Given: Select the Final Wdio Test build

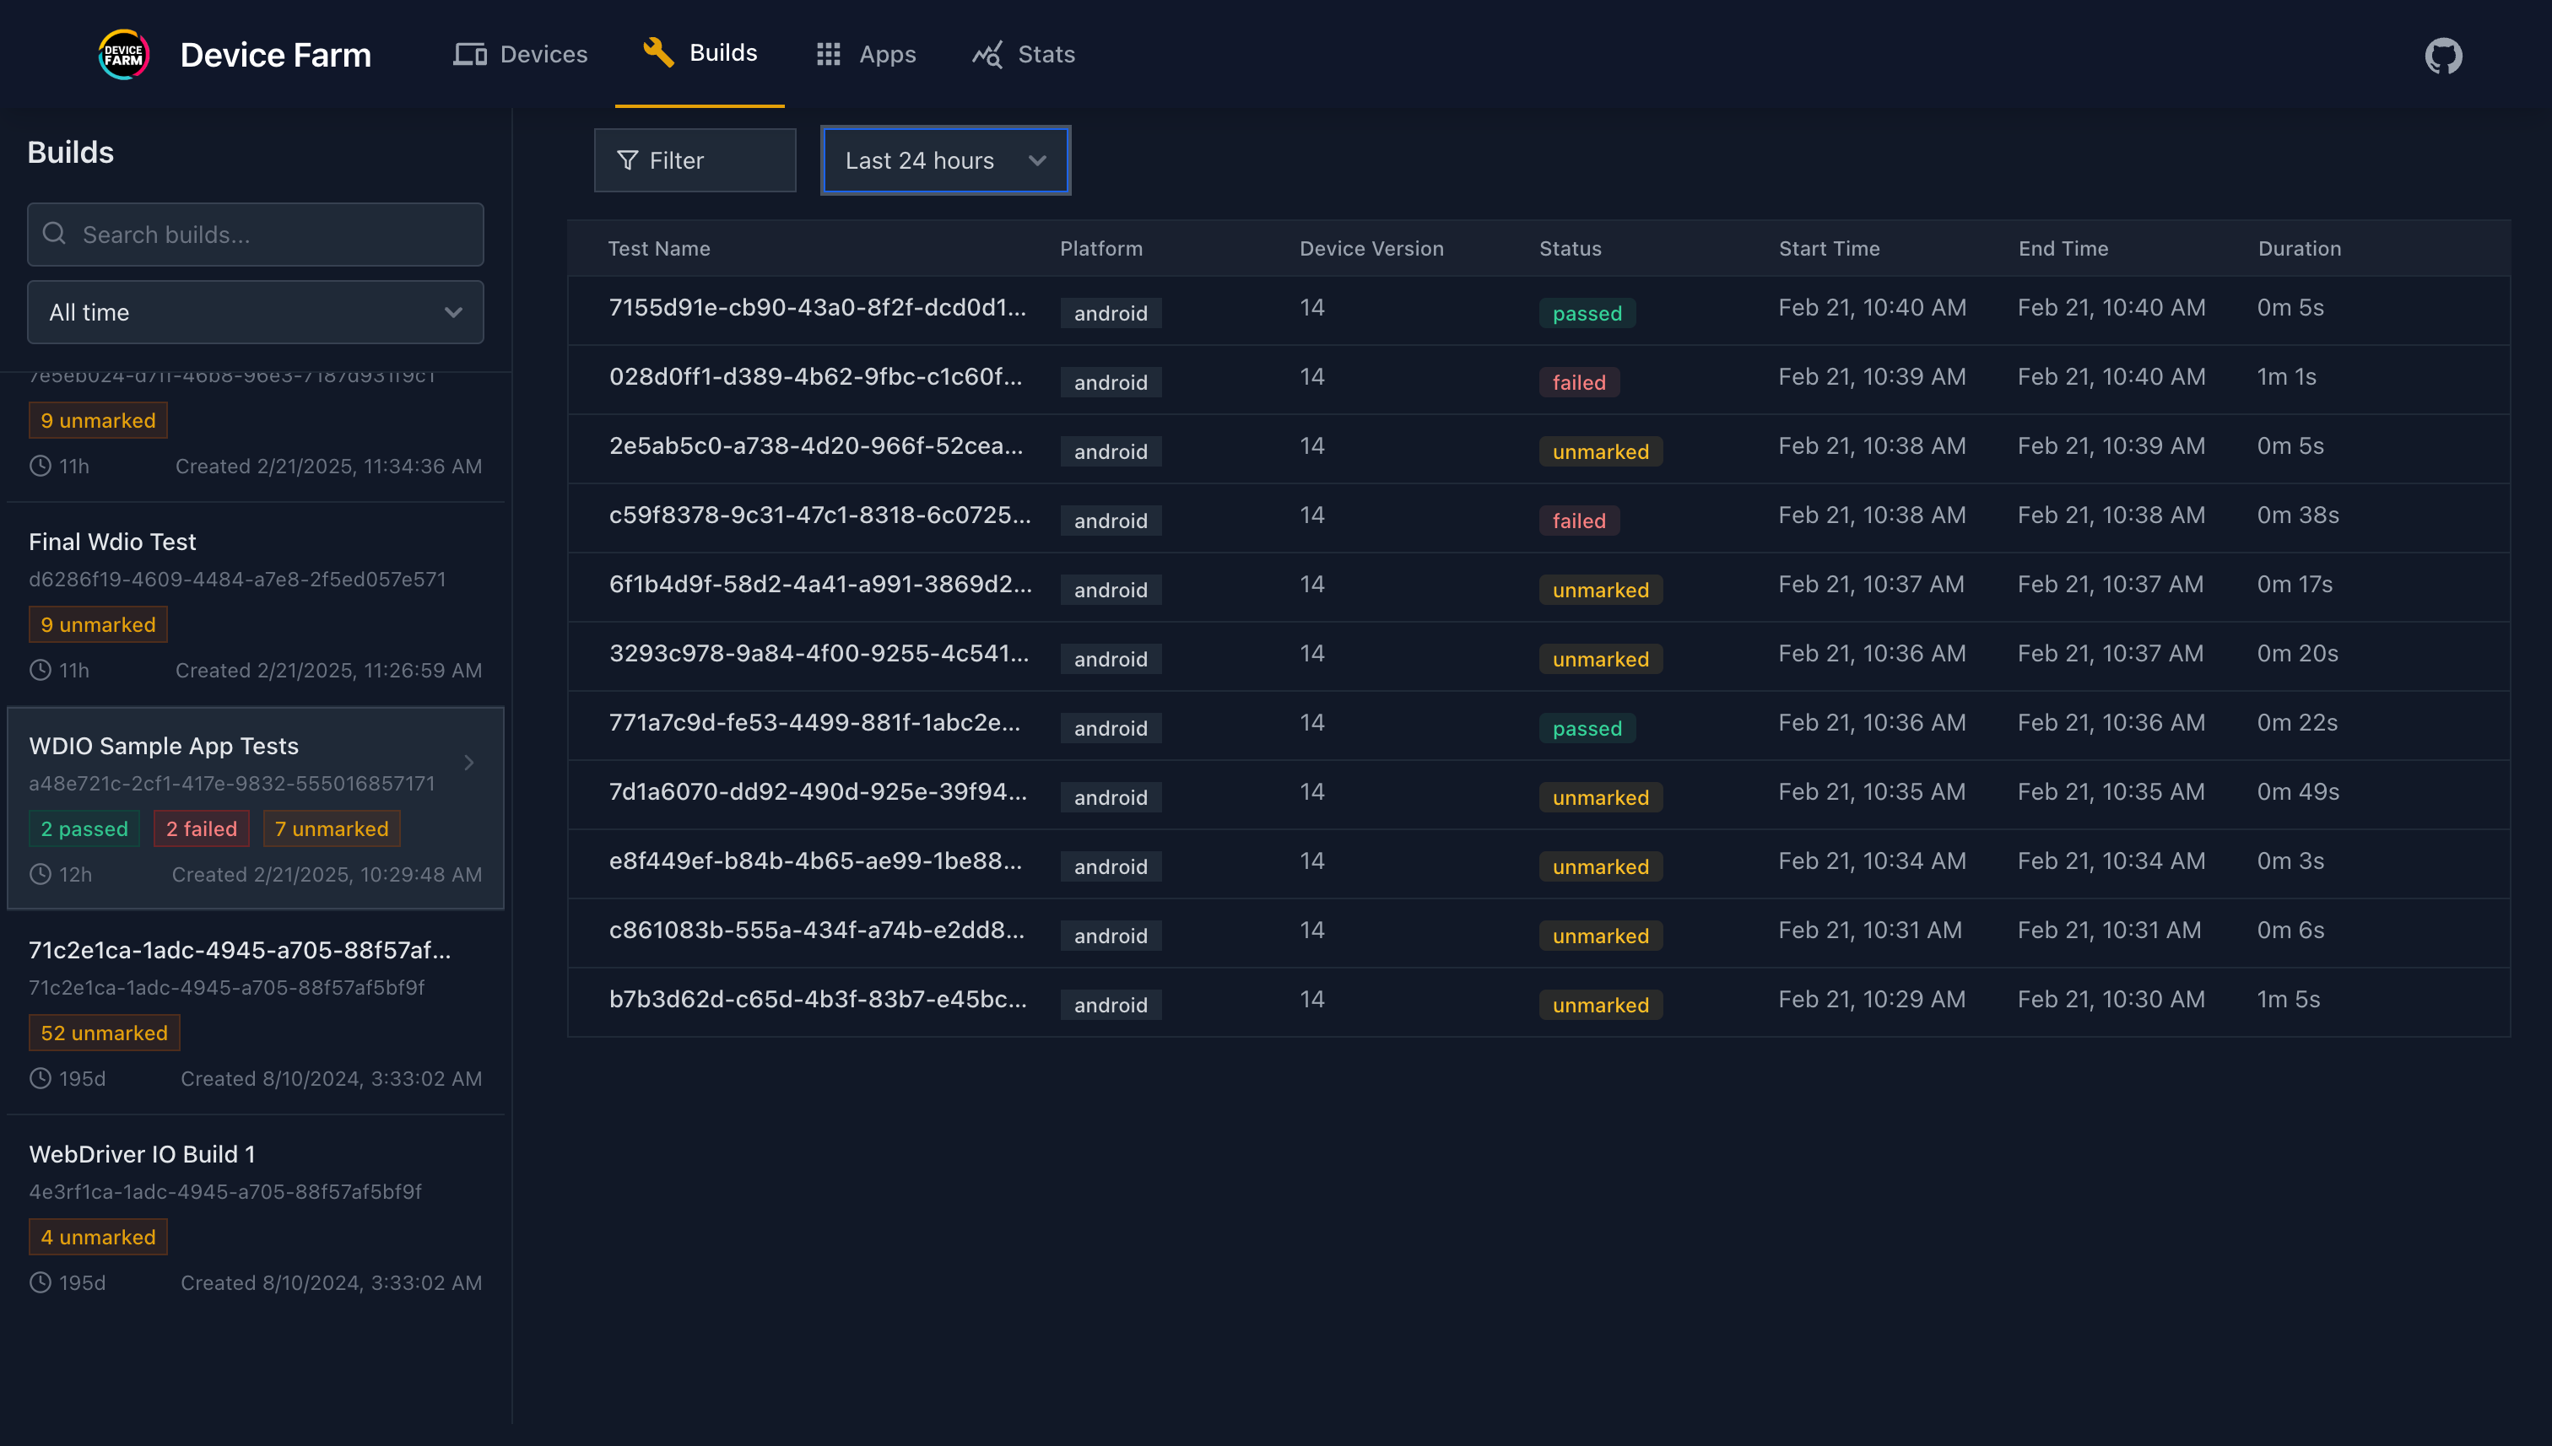Looking at the screenshot, I should click(x=112, y=542).
